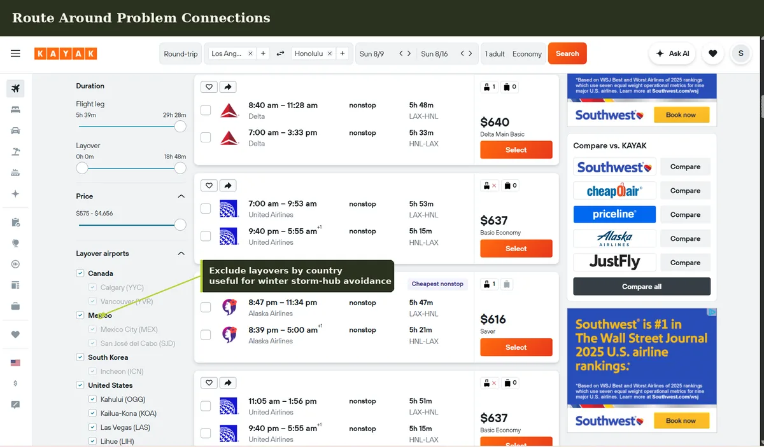The width and height of the screenshot is (764, 447).
Task: Uncheck Kailua-Kona (KOA) layover airport
Action: 92,413
